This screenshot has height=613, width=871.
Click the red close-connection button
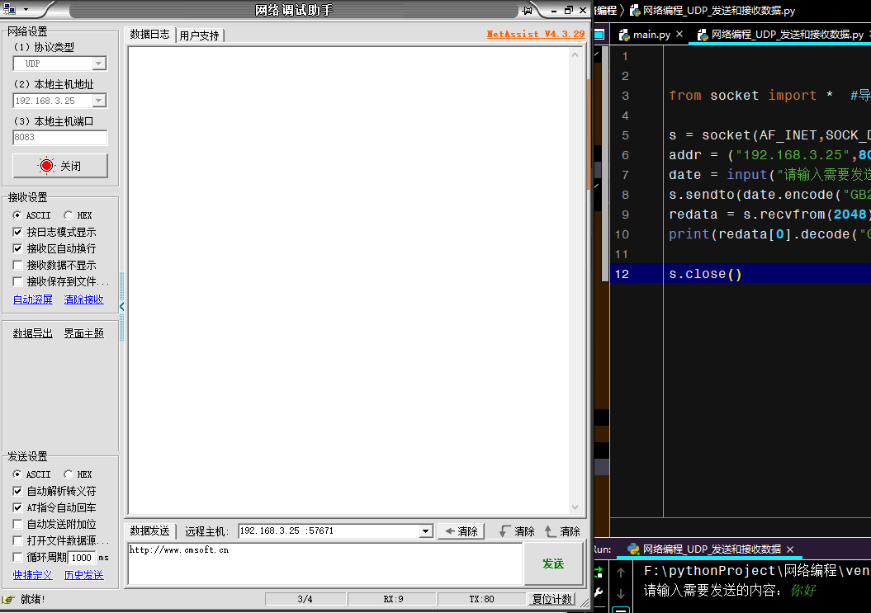tap(60, 166)
